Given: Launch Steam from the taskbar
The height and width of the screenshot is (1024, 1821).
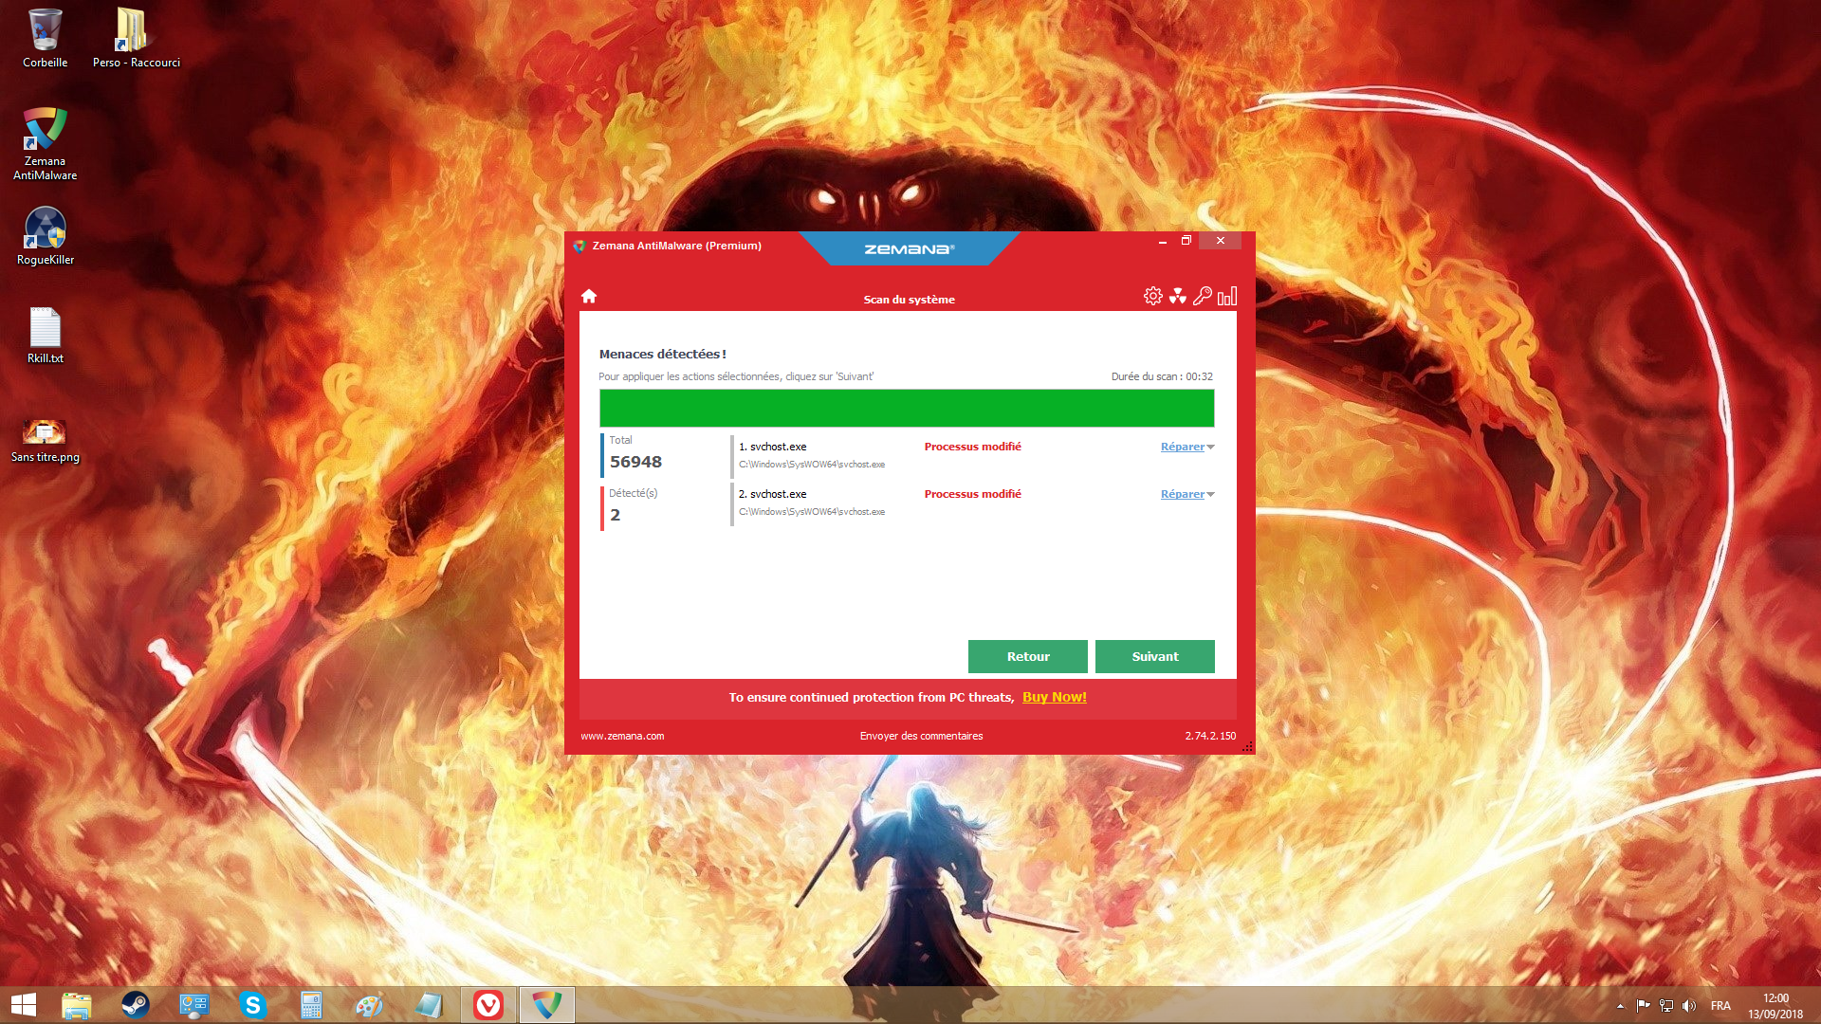Looking at the screenshot, I should click(x=136, y=1005).
